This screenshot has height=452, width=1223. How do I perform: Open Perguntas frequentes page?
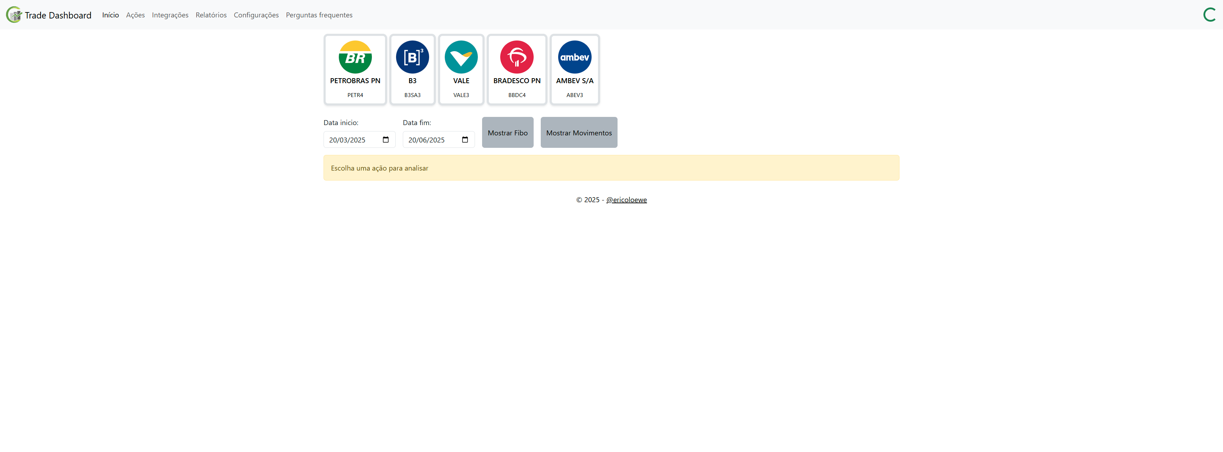coord(319,15)
